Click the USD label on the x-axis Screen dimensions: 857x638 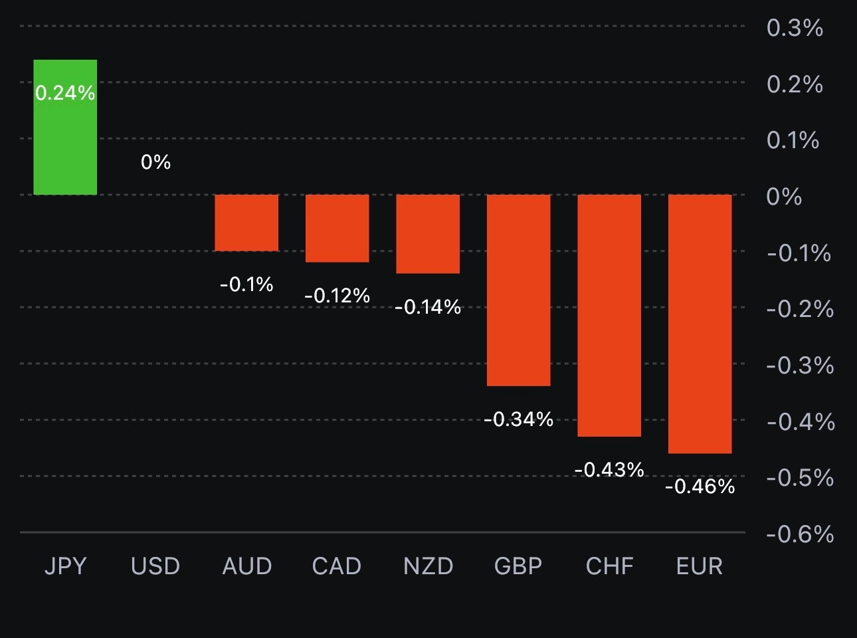tap(155, 566)
